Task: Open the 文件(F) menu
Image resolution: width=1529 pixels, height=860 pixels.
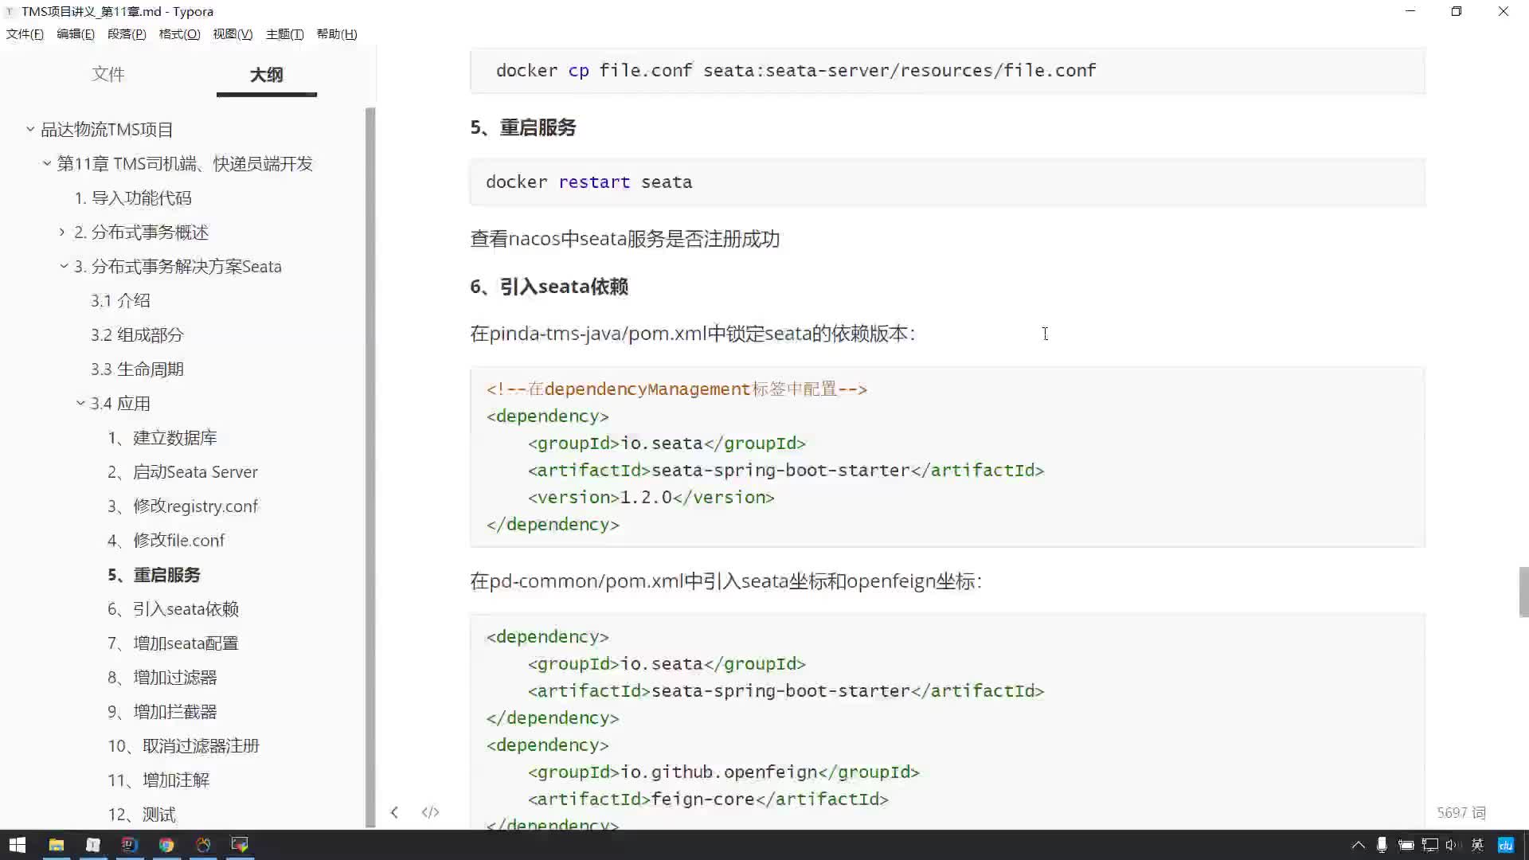Action: point(25,34)
